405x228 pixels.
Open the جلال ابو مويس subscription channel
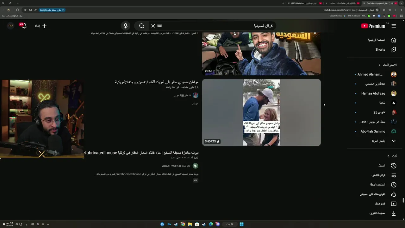point(375,122)
